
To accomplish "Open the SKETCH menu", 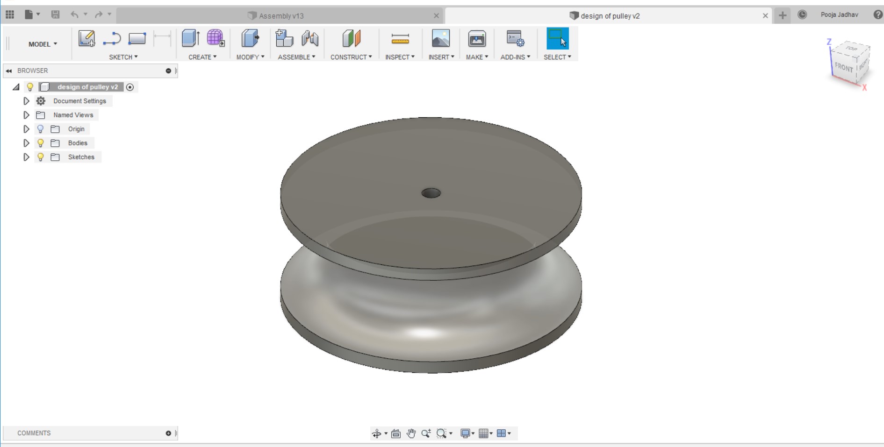I will click(123, 57).
